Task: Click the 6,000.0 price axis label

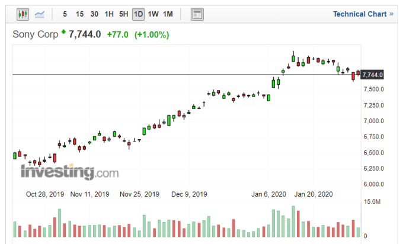Action: (x=374, y=184)
